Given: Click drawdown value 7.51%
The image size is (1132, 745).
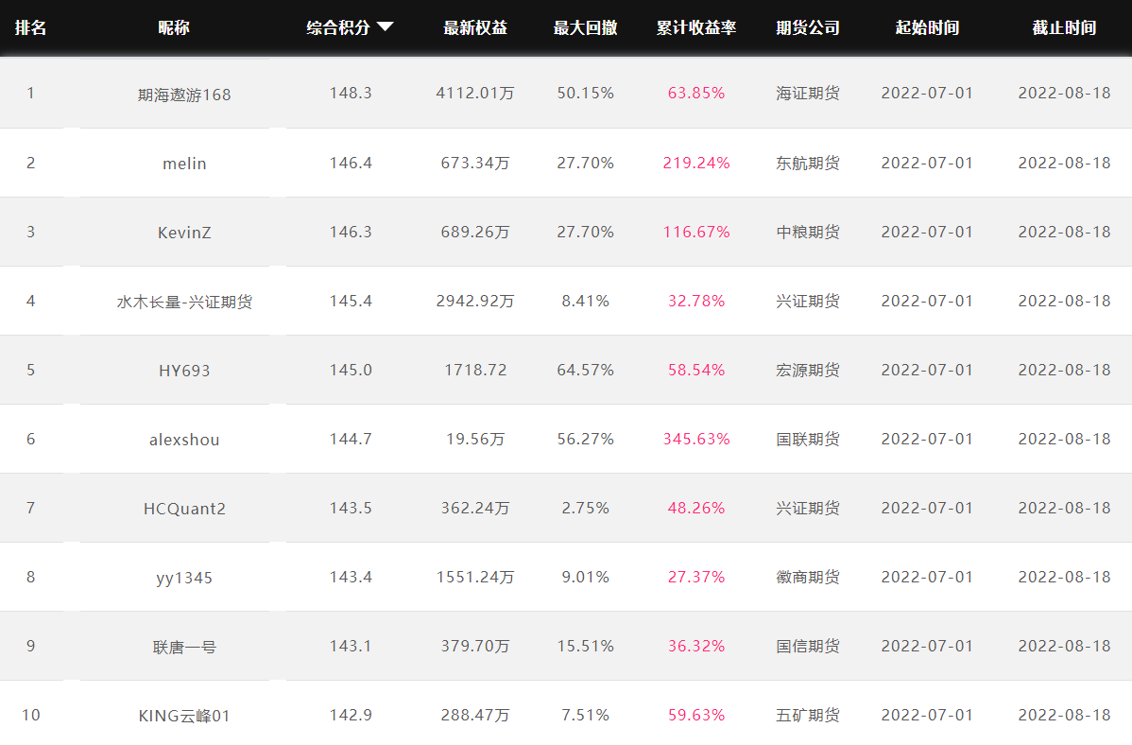Looking at the screenshot, I should [x=586, y=715].
